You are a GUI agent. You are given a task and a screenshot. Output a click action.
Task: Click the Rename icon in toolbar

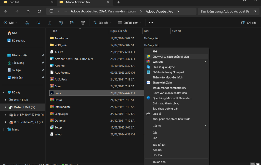point(61,23)
